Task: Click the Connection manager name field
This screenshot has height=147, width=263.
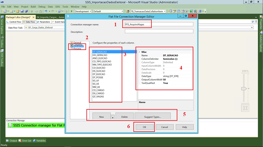Action: pos(159,24)
